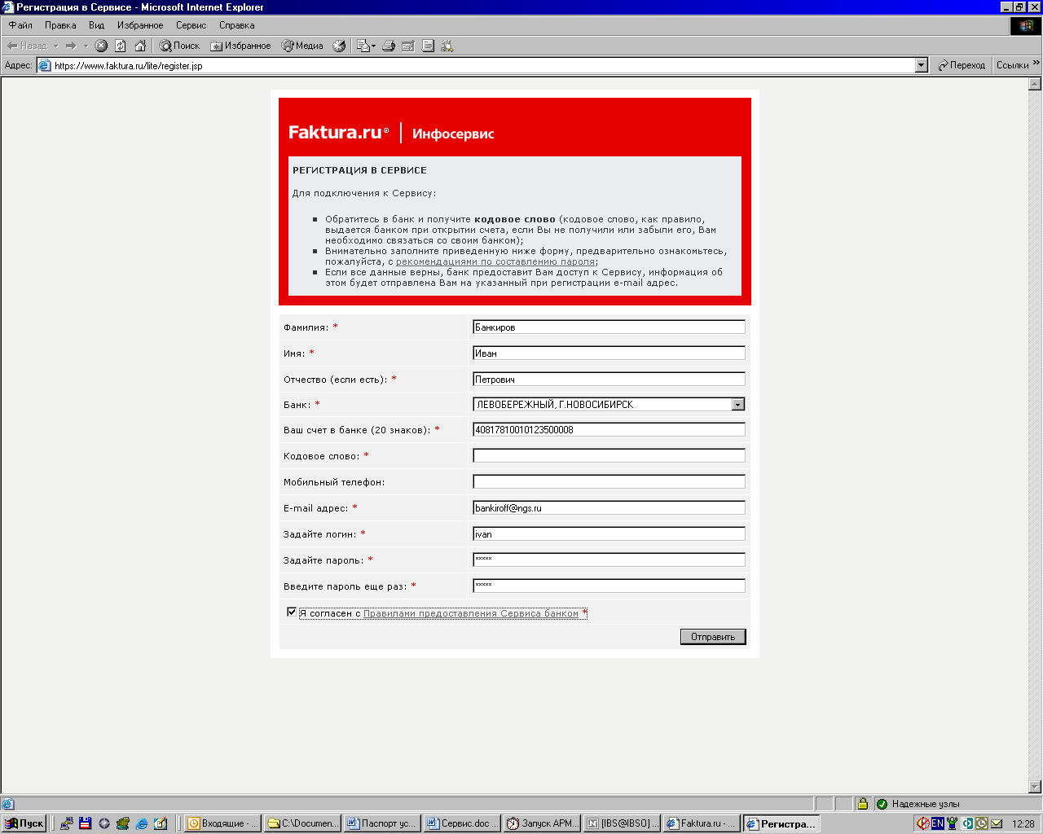
Task: Expand the Ссылки links toolbar chevron
Action: 1036,64
